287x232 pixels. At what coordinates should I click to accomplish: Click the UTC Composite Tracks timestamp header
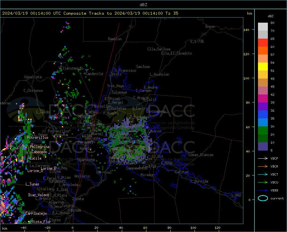[90, 13]
